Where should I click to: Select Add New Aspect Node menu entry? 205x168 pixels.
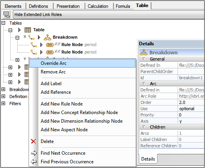tap(64, 130)
